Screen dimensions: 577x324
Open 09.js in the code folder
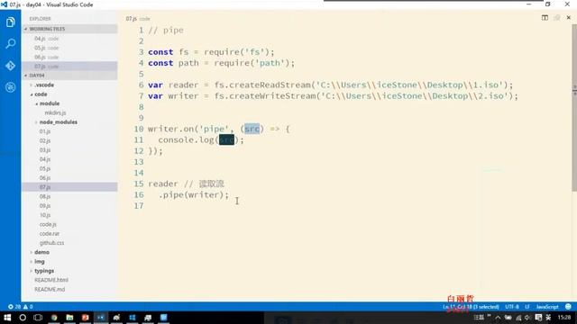coord(69,206)
